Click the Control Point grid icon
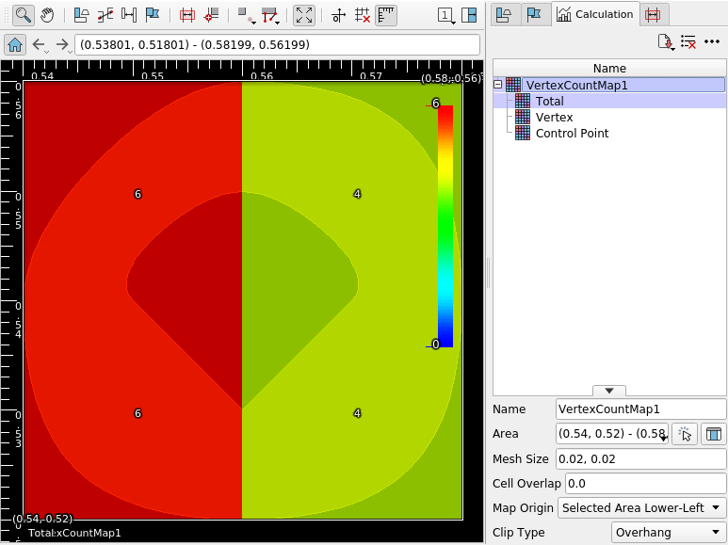728x545 pixels. pos(523,134)
